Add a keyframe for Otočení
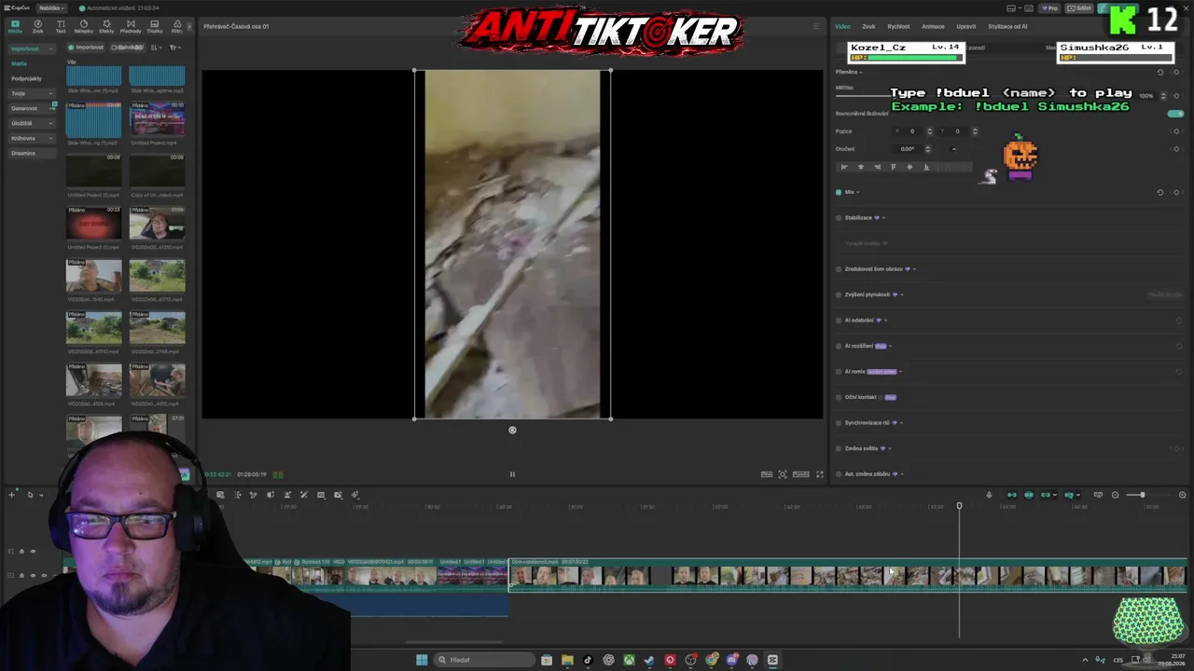This screenshot has width=1194, height=671. 1176,149
